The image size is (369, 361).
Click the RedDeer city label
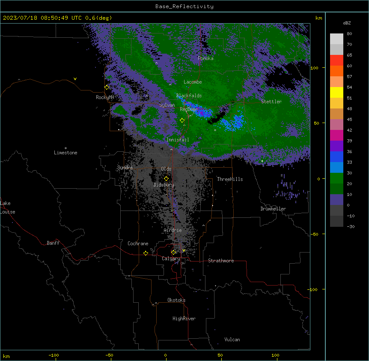[x=188, y=109]
